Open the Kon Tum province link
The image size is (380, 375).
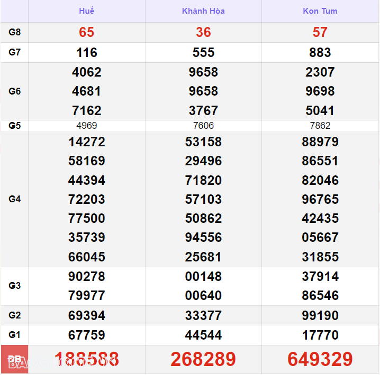coord(320,11)
